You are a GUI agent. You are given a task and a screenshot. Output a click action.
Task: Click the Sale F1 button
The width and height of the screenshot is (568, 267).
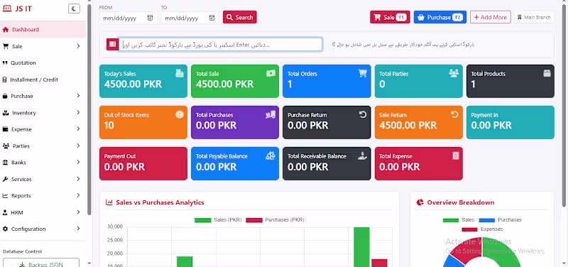click(390, 17)
